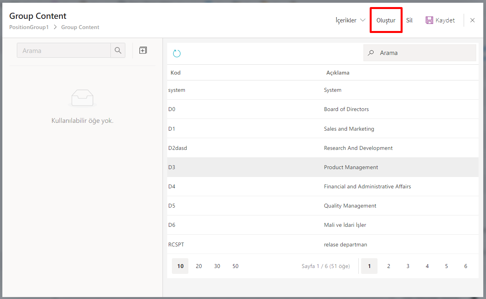Set page size to 50 items
The image size is (486, 299).
[235, 266]
